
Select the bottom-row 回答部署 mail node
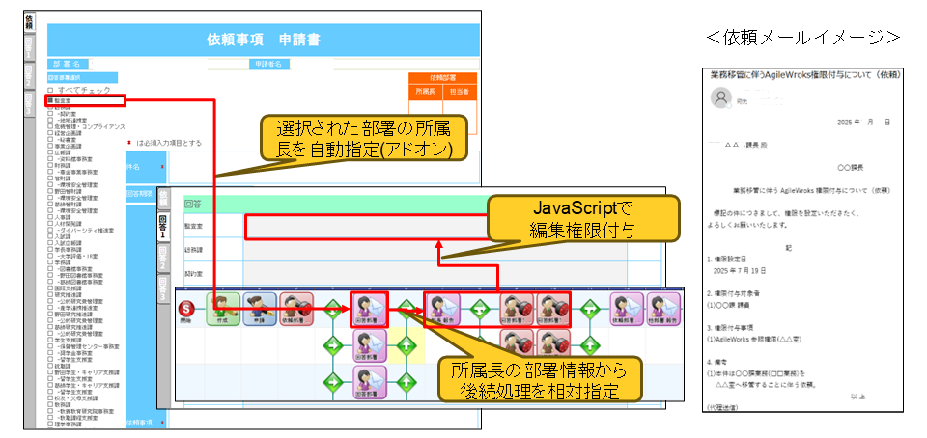tap(368, 377)
